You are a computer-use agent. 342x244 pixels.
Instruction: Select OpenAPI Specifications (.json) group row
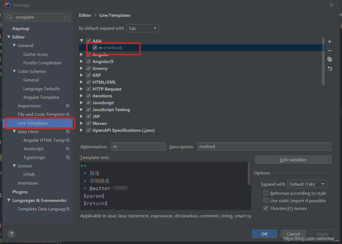pos(202,130)
